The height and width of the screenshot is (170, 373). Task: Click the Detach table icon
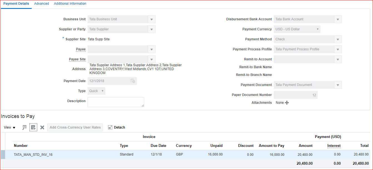[116, 127]
